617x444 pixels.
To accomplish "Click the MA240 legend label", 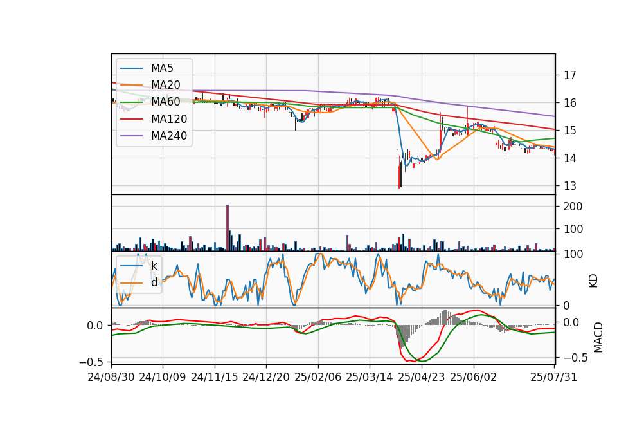I will click(169, 136).
